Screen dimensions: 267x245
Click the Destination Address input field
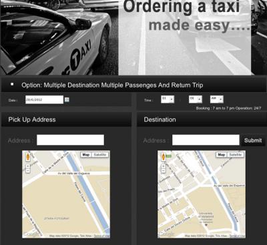(206, 140)
